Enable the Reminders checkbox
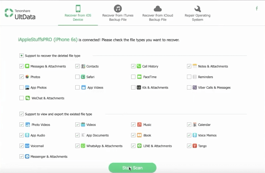Image resolution: width=265 pixels, height=173 pixels. point(189,77)
